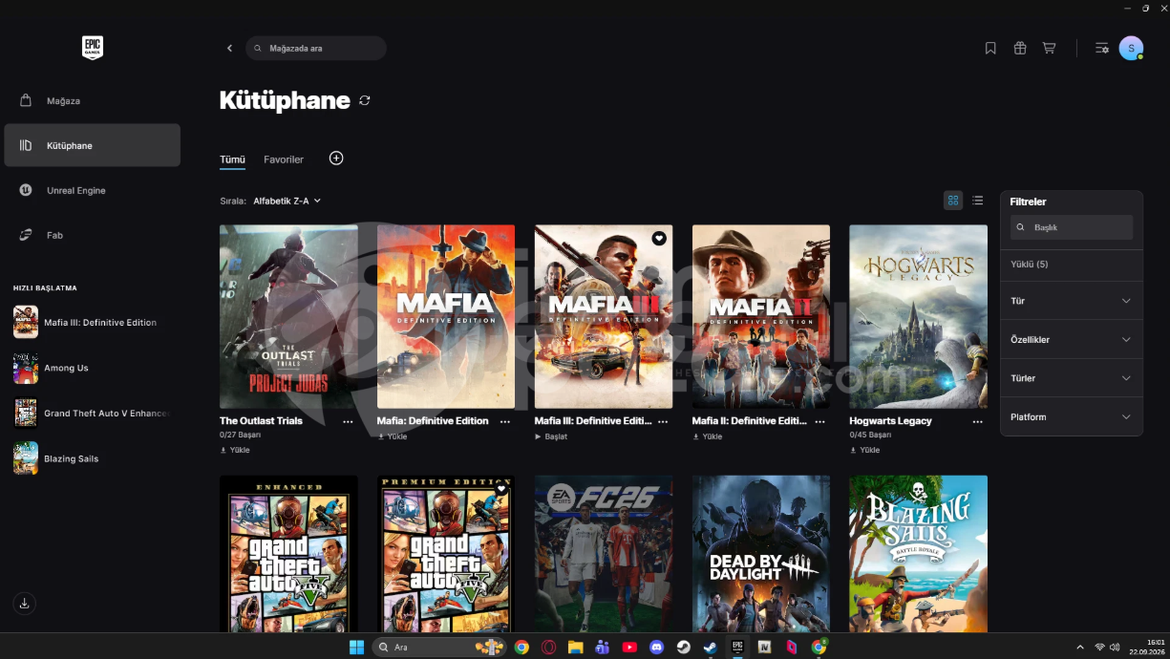Screen dimensions: 1170x659
Task: Expand the Platform filter
Action: 1071,416
